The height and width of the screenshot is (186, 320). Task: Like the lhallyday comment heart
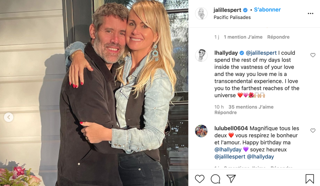[313, 55]
